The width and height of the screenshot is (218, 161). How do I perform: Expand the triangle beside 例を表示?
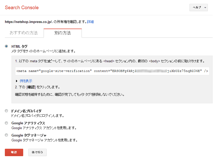pos(17,81)
